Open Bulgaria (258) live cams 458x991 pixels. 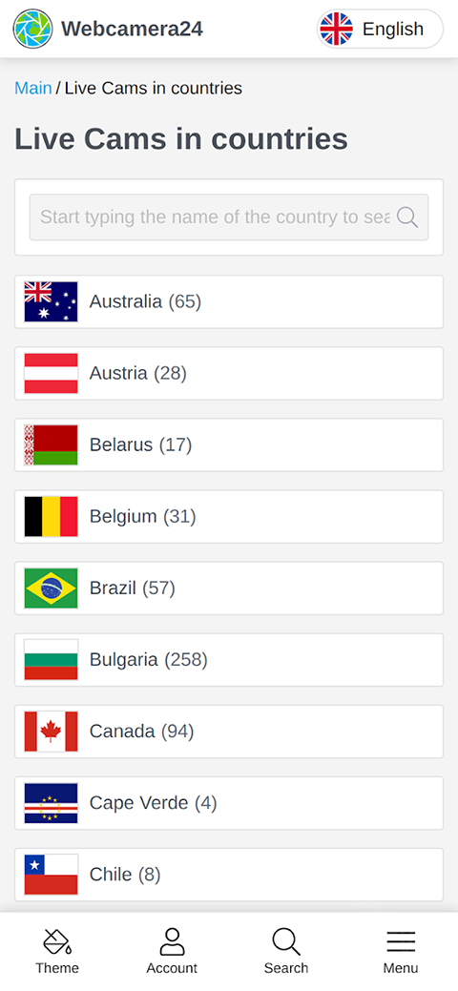point(229,660)
